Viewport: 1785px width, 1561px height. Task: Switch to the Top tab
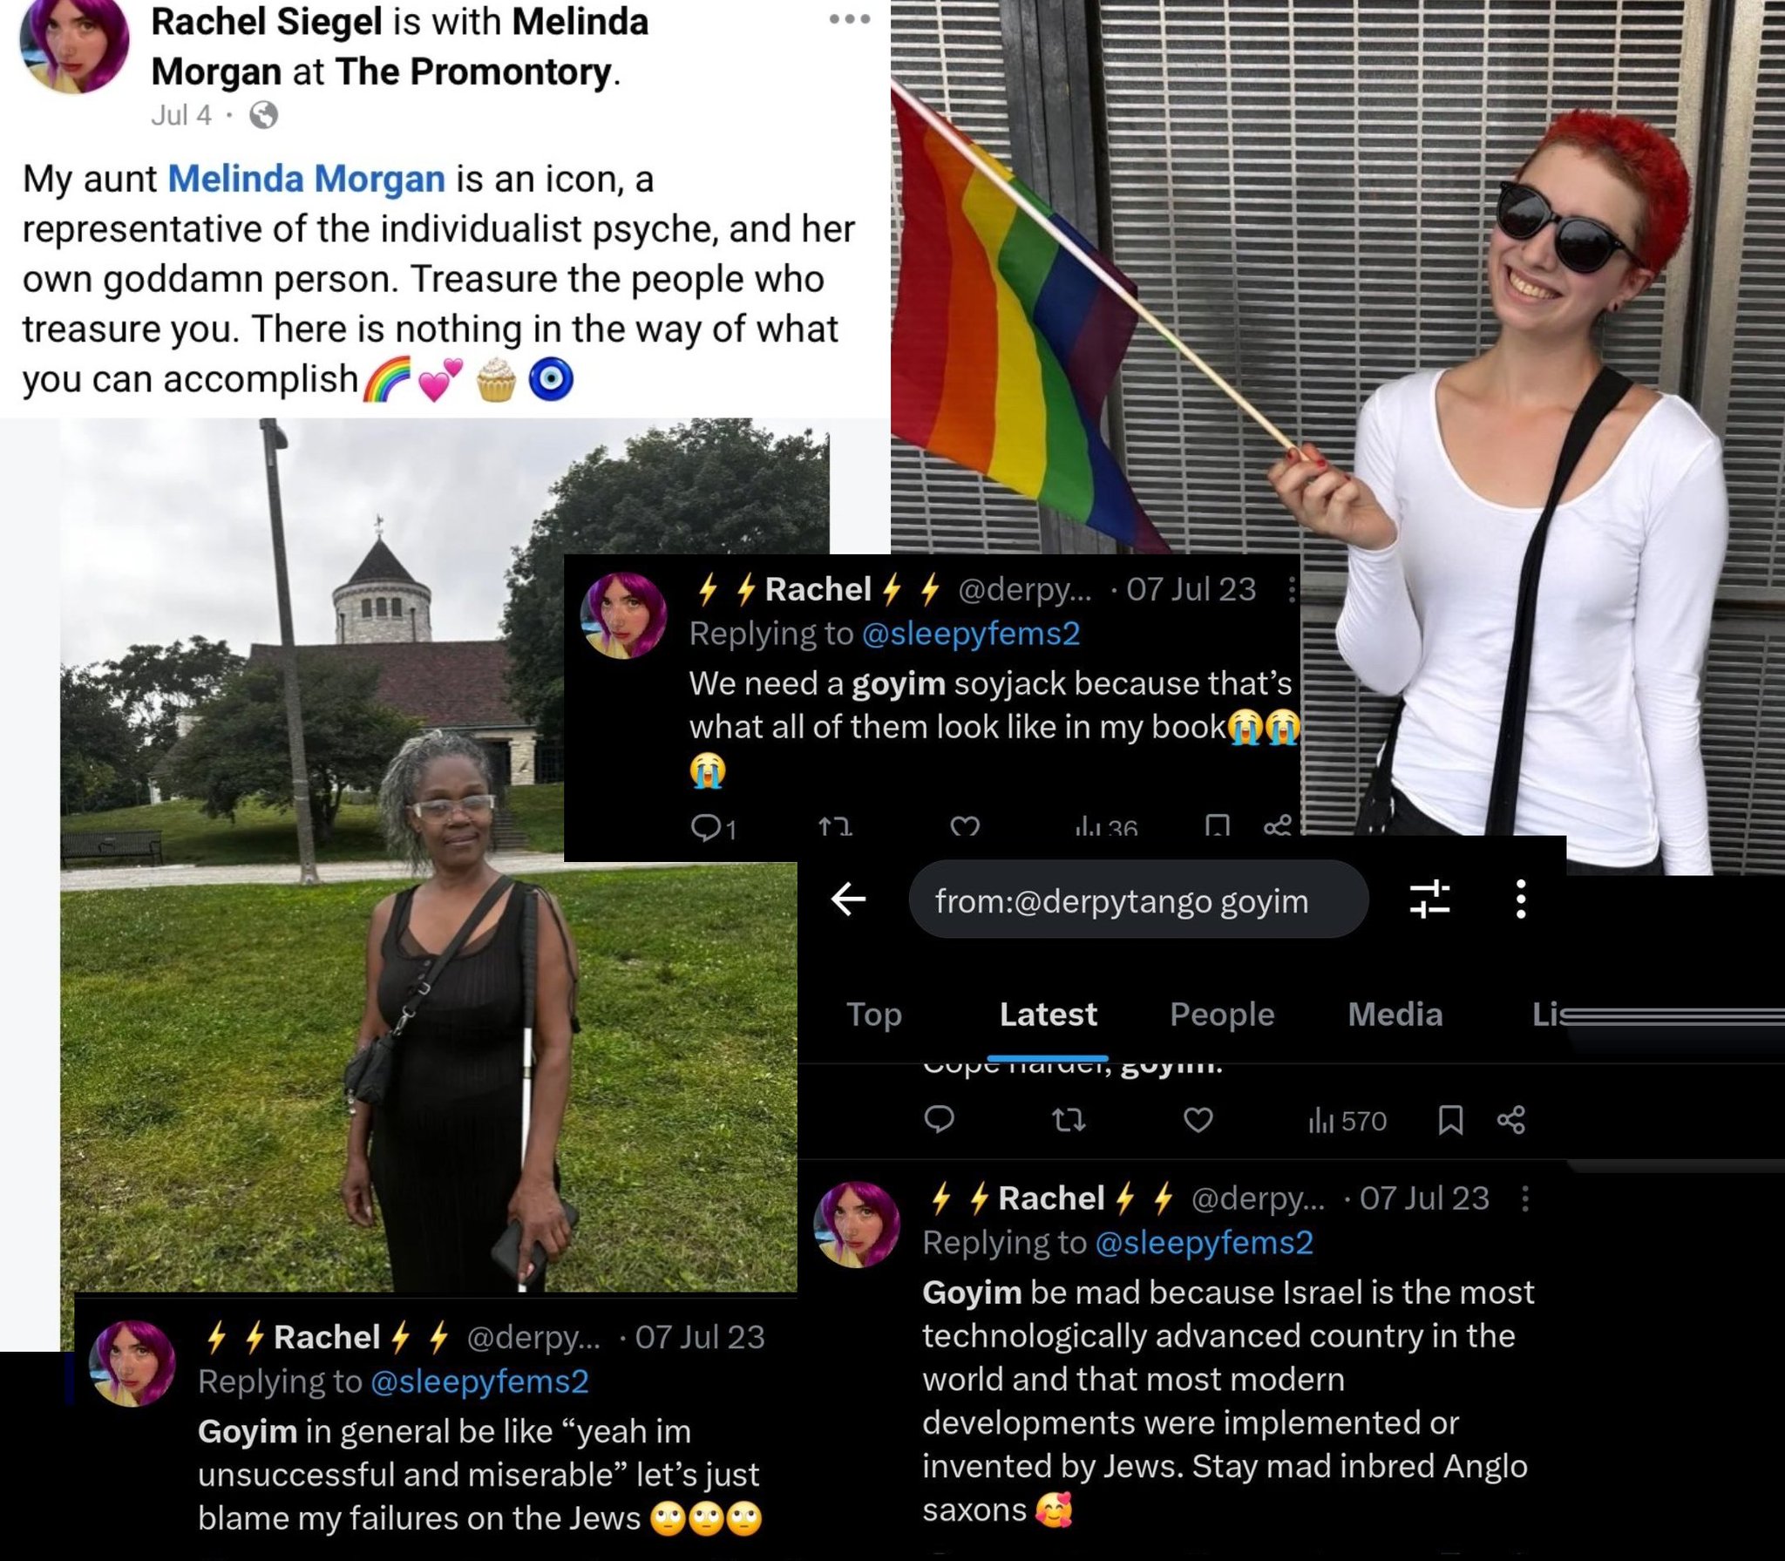point(874,1015)
